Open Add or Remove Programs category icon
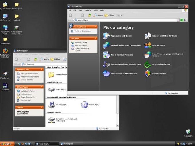The width and height of the screenshot is (195, 146). click(x=106, y=55)
